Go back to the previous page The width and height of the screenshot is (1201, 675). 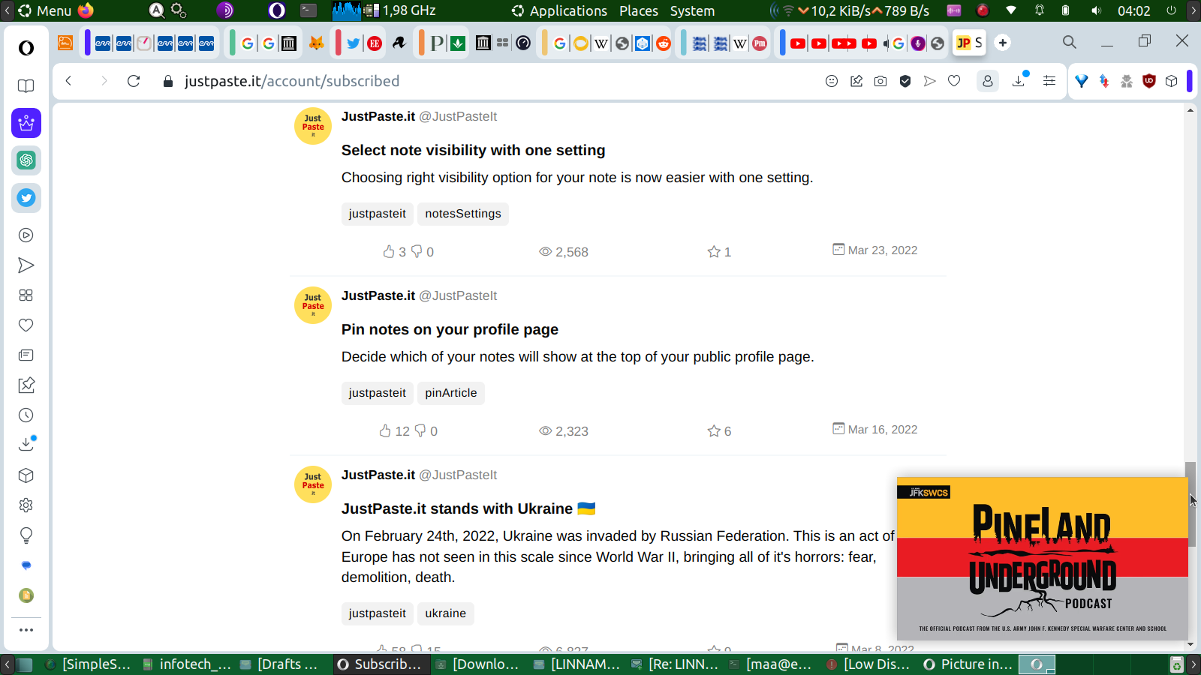click(x=68, y=81)
